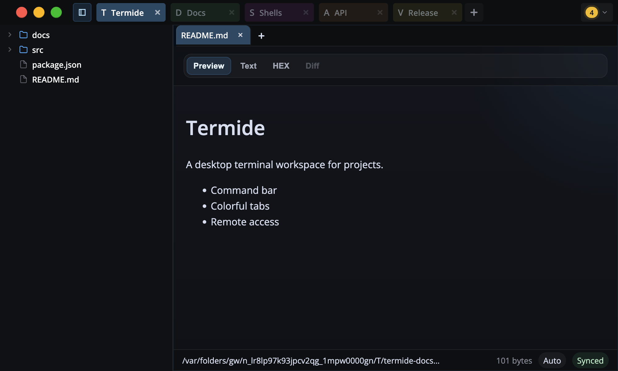The image size is (618, 371).
Task: Select the Preview view mode
Action: (209, 66)
